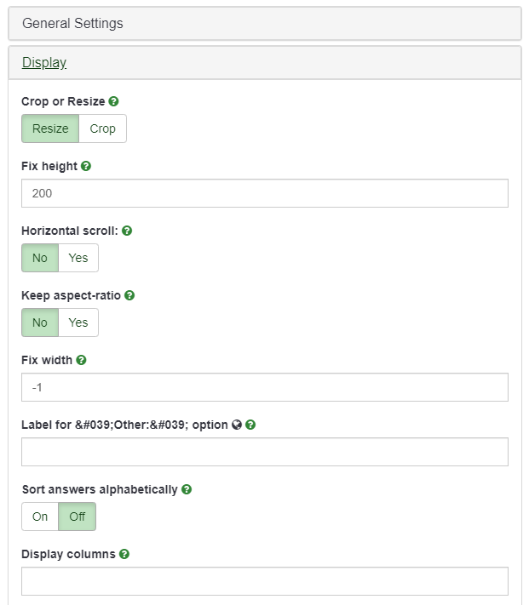
Task: Click help icon for Keep aspect-ratio
Action: click(x=130, y=295)
